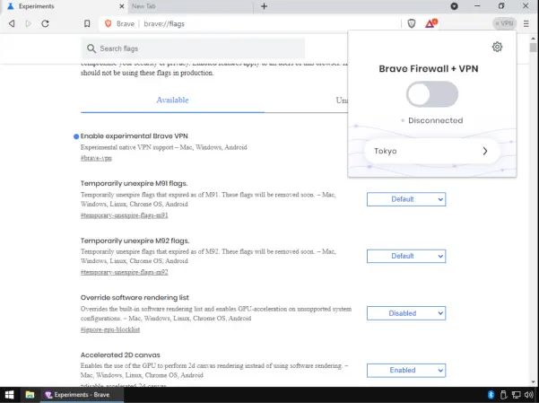
Task: Bookmark this page with bookmark icon
Action: pyautogui.click(x=87, y=23)
